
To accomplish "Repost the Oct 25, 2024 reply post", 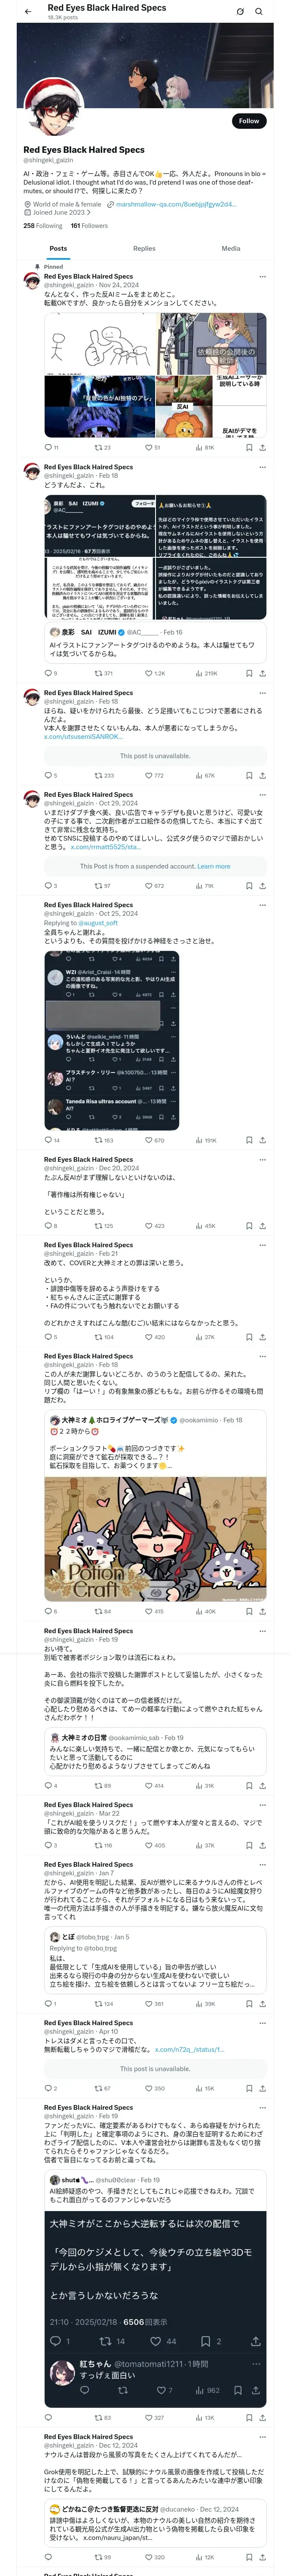I will [98, 1140].
